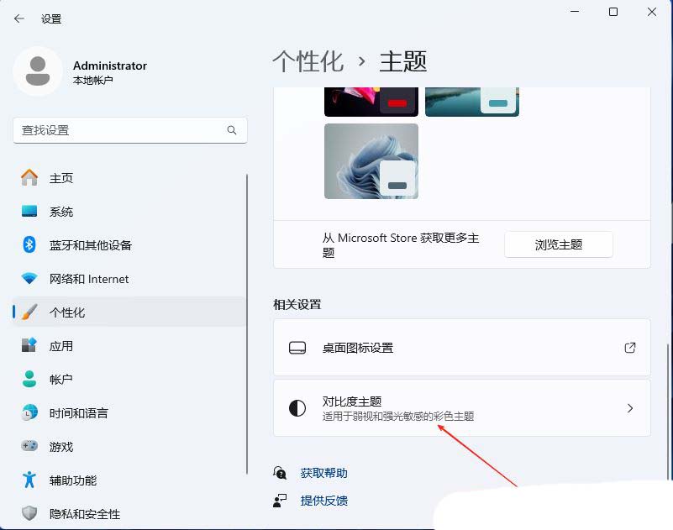Click the search magnifier icon
The image size is (673, 530).
232,130
